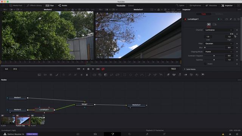Switch to the Tools tab in Inspector
Image resolution: width=242 pixels, height=136 pixels.
tap(203, 14)
